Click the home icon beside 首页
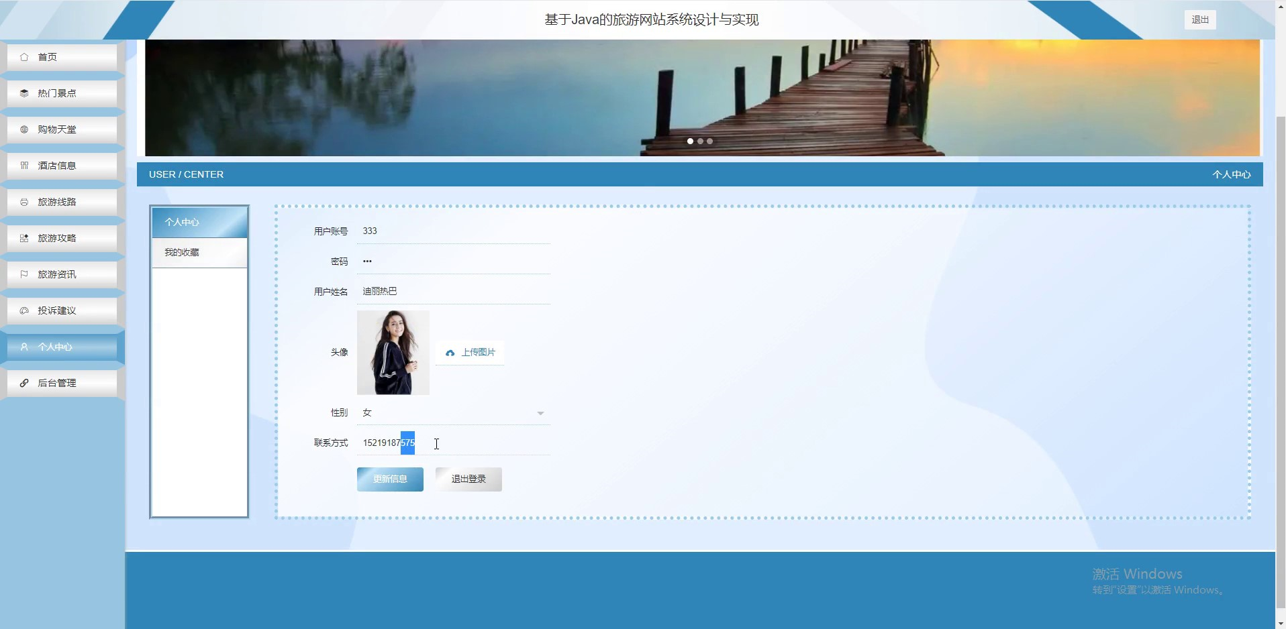Image resolution: width=1286 pixels, height=629 pixels. coord(24,57)
